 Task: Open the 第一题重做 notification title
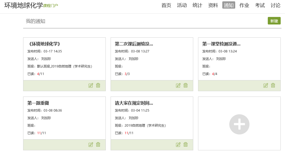click(x=38, y=103)
